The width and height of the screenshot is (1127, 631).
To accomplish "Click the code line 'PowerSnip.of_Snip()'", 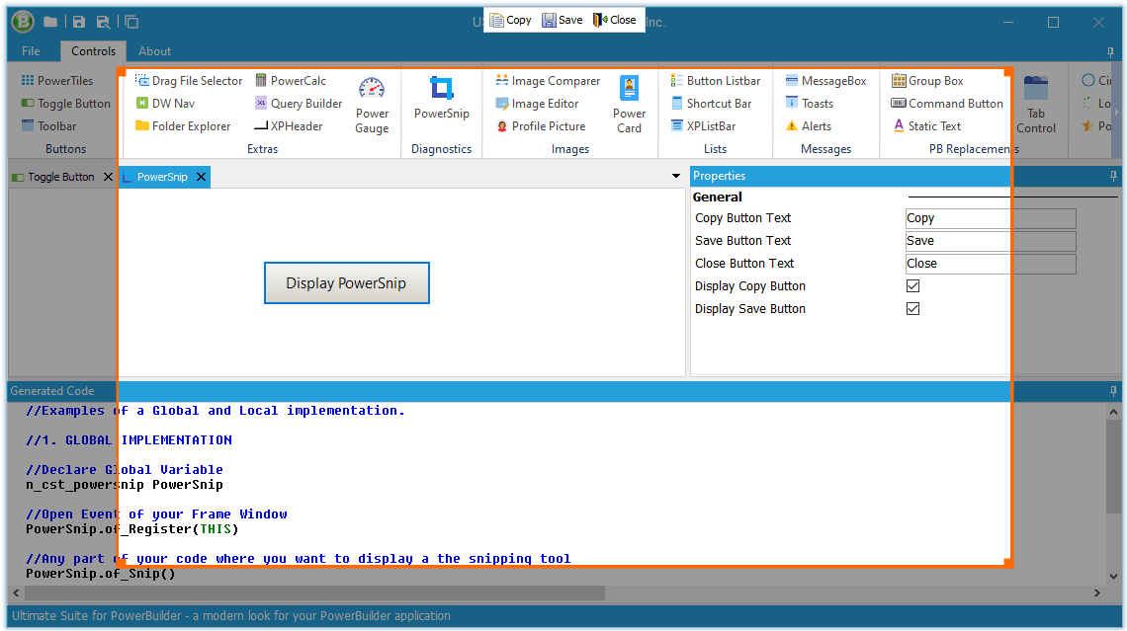I will 101,574.
